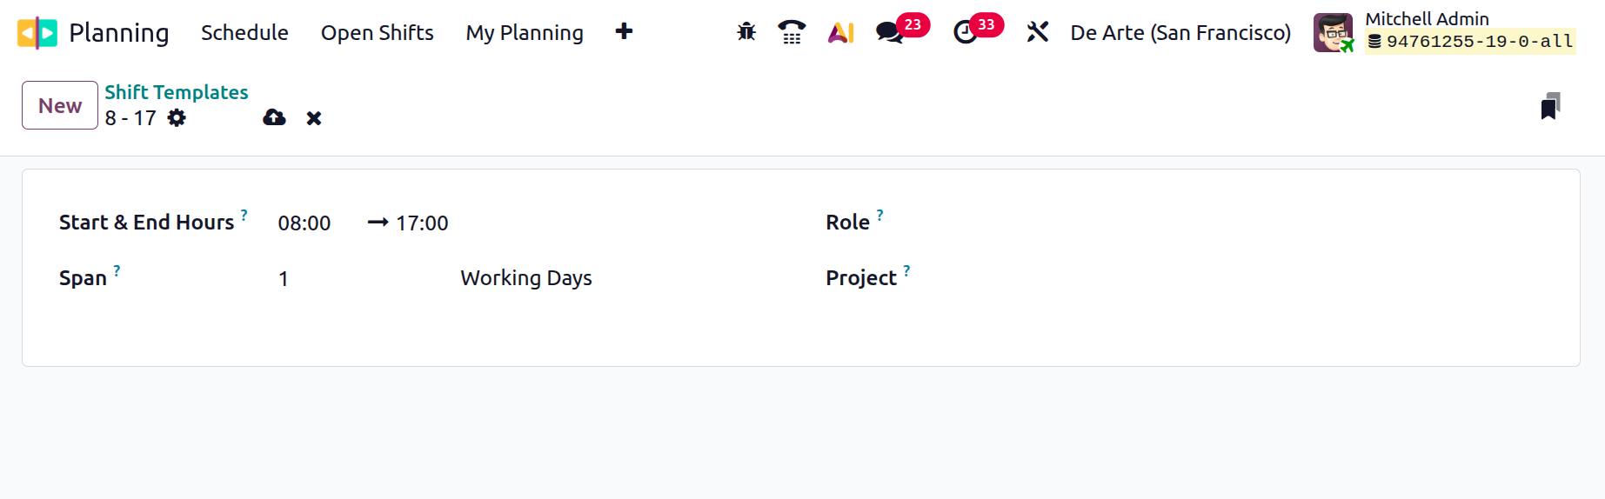Open the discuss messages icon
Image resolution: width=1605 pixels, height=499 pixels.
click(x=889, y=32)
